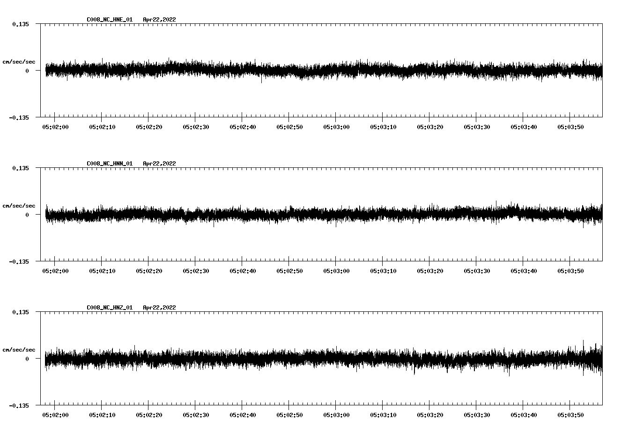The image size is (636, 432).
Task: Click the -0.135 lower axis value on the HNE plot
Action: point(19,117)
